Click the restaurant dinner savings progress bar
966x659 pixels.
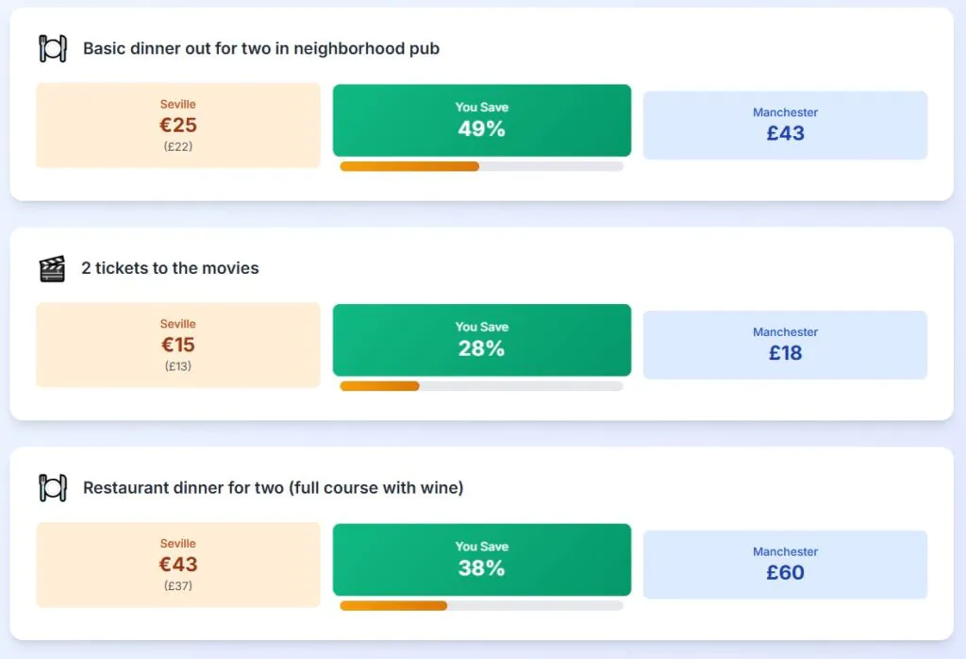pyautogui.click(x=481, y=605)
